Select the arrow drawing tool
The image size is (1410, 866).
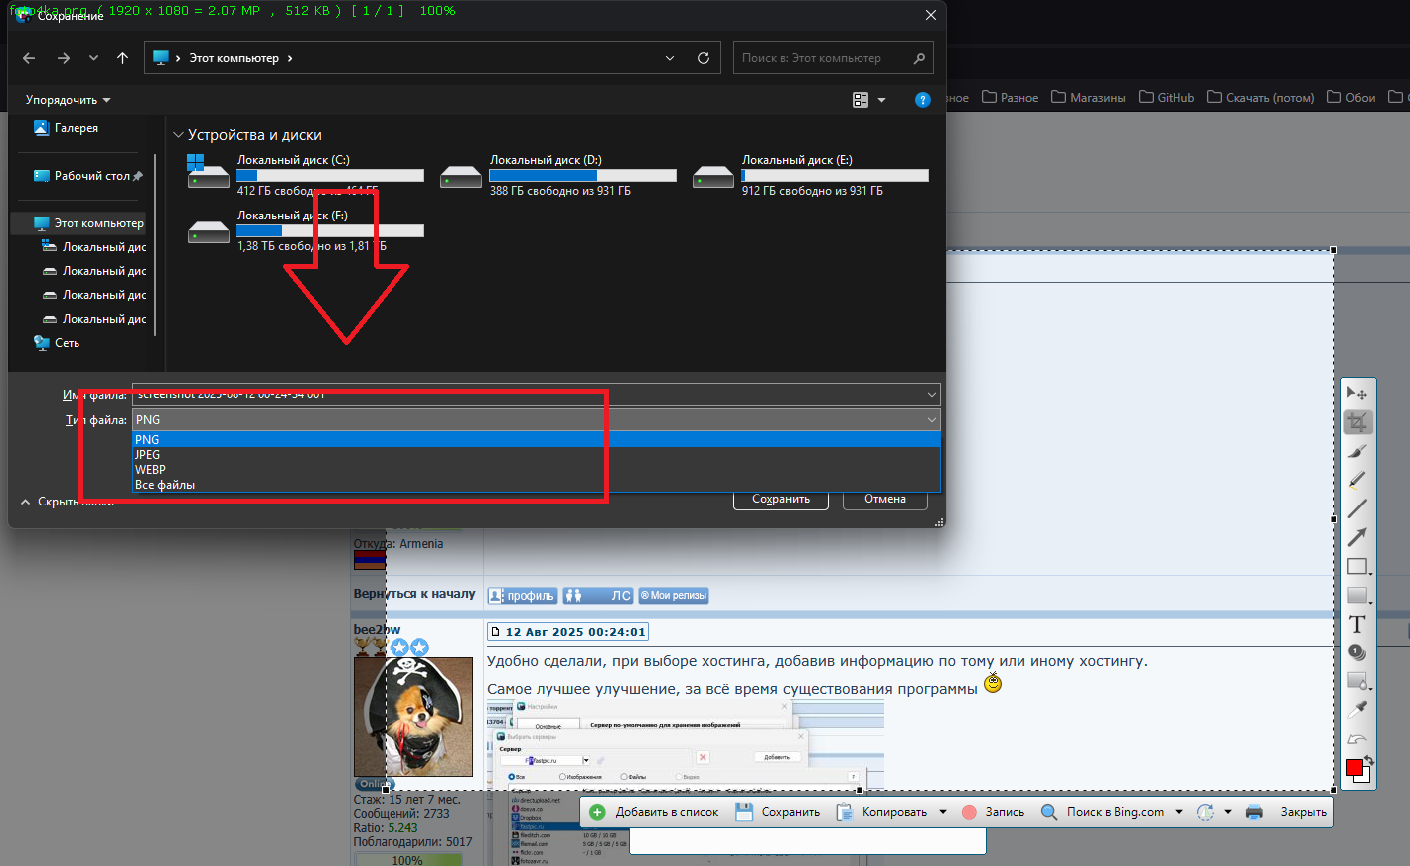pyautogui.click(x=1357, y=537)
